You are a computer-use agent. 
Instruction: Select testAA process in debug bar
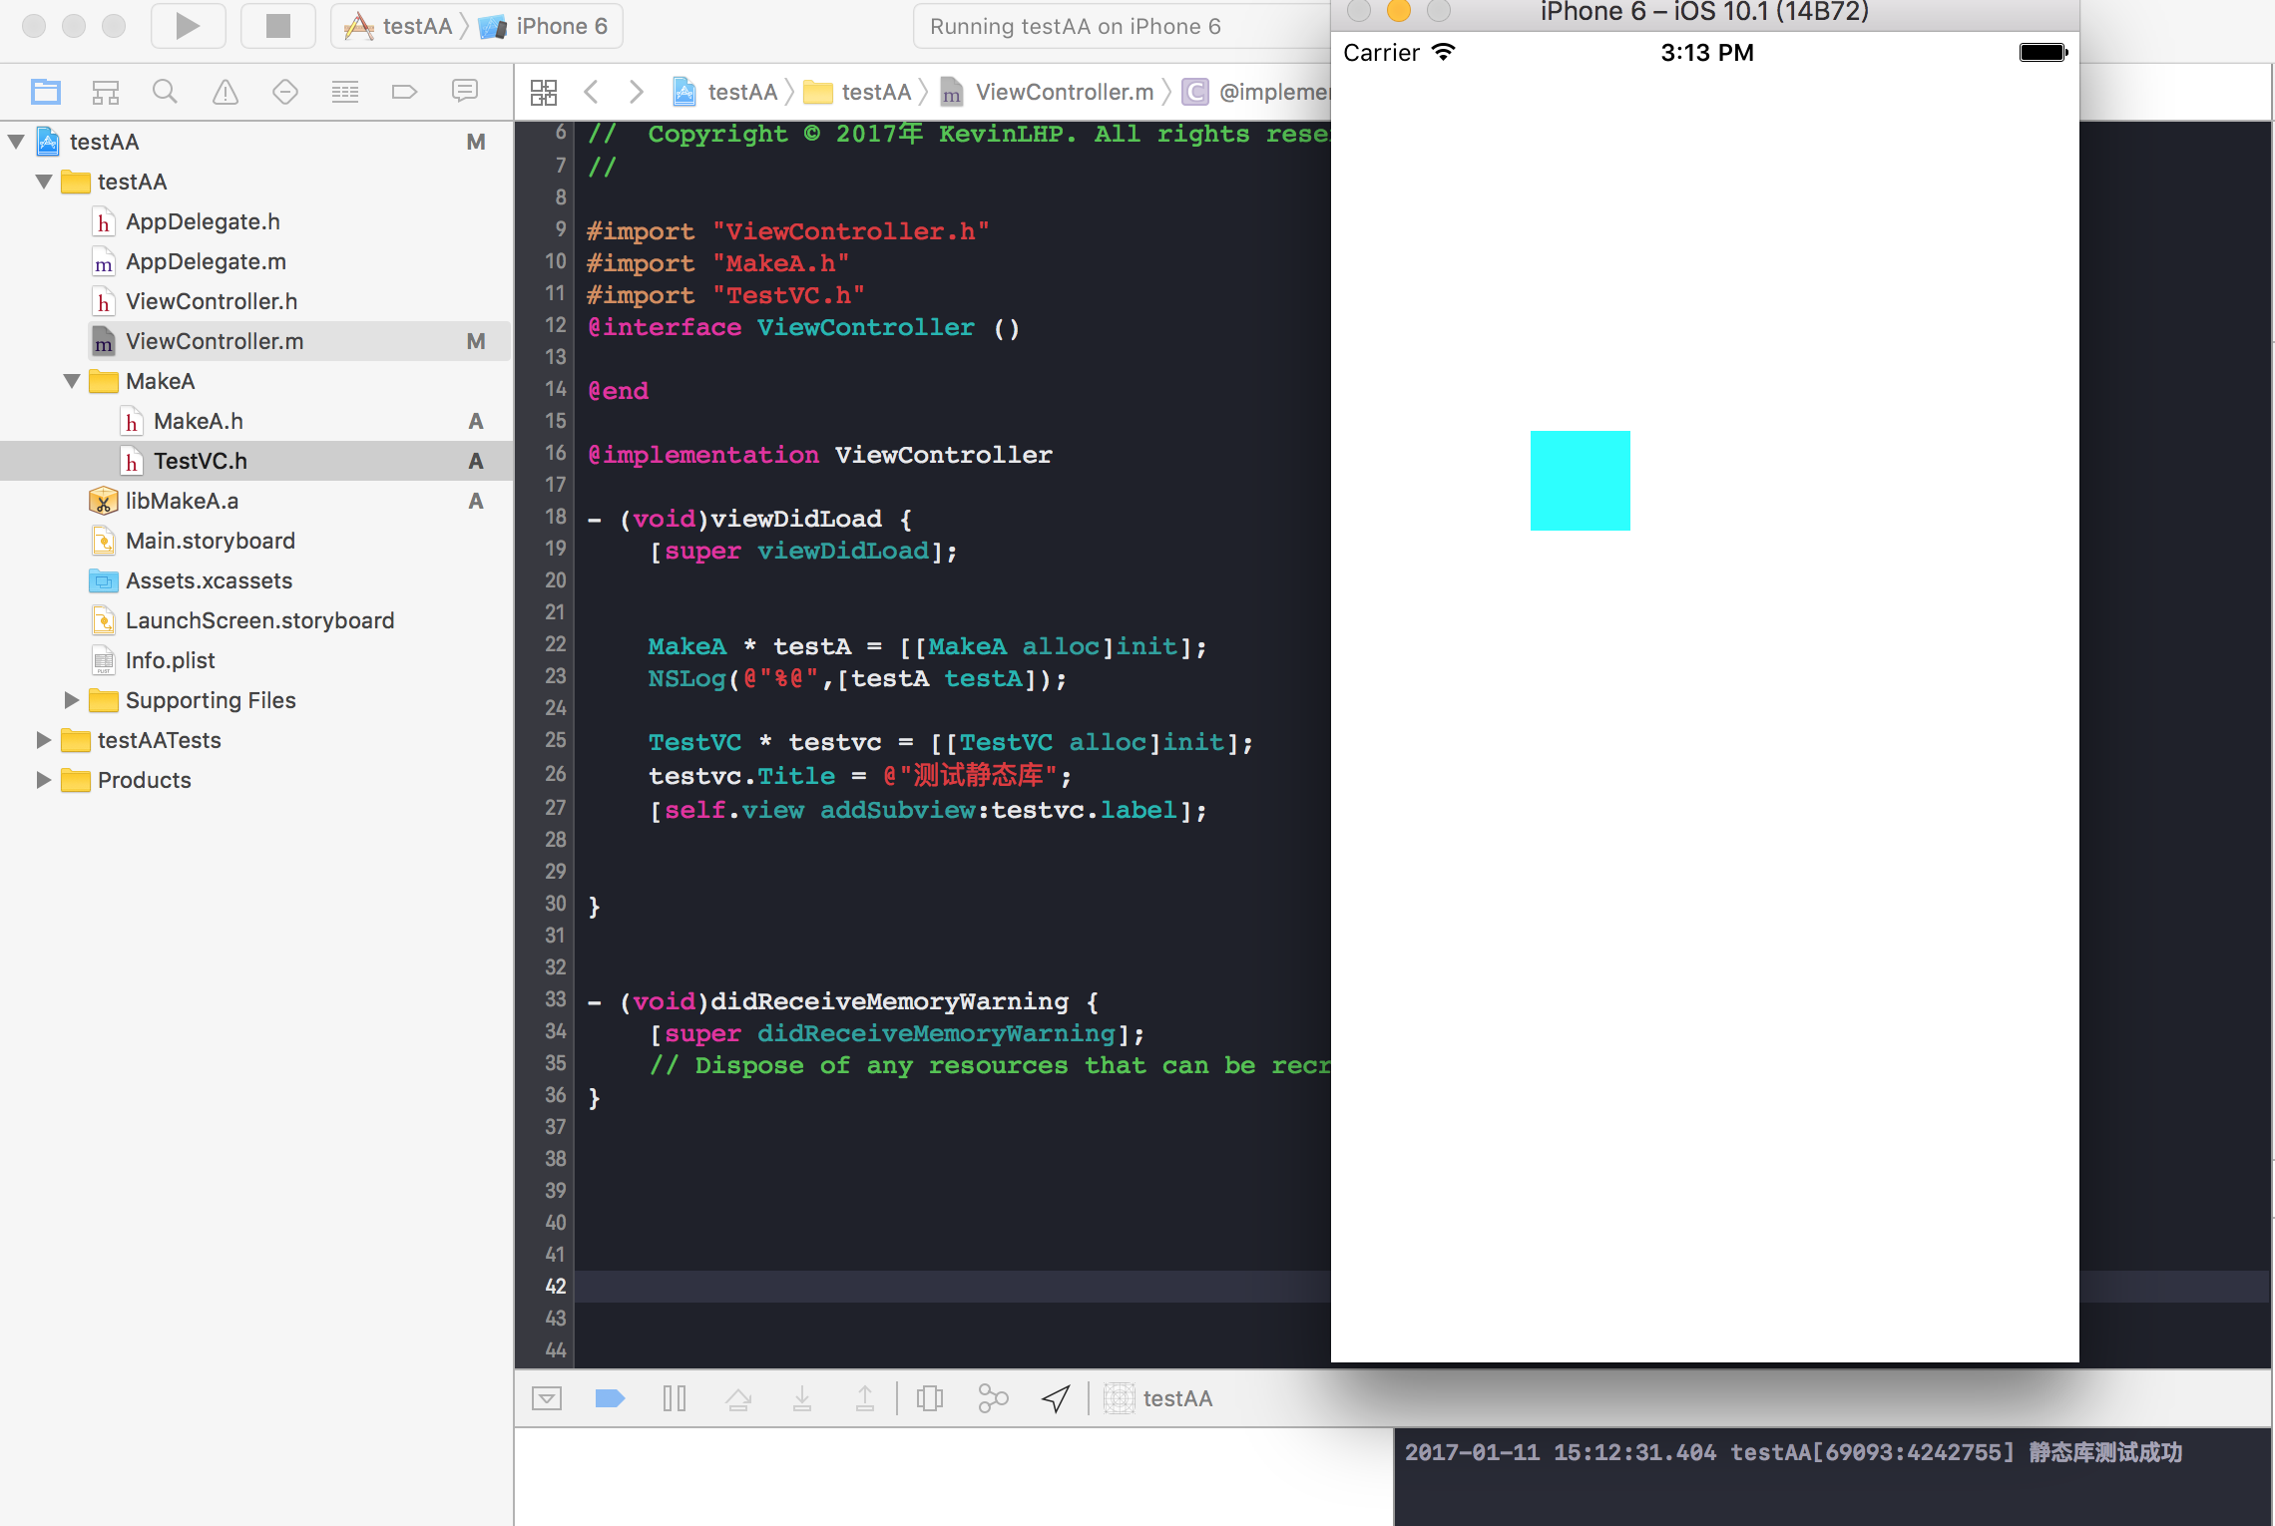click(1158, 1398)
